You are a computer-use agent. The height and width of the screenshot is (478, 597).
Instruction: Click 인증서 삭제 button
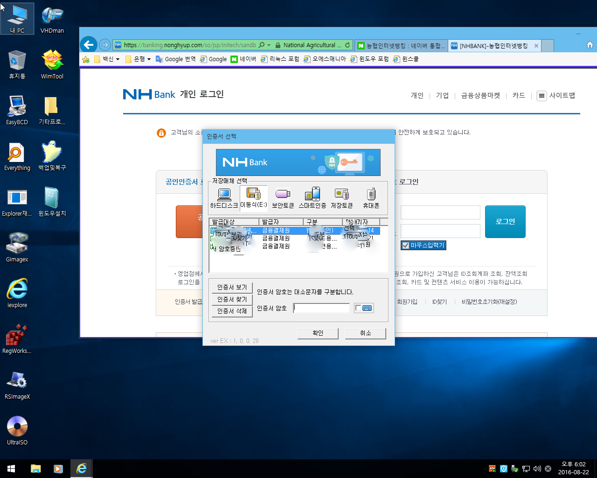click(x=232, y=311)
